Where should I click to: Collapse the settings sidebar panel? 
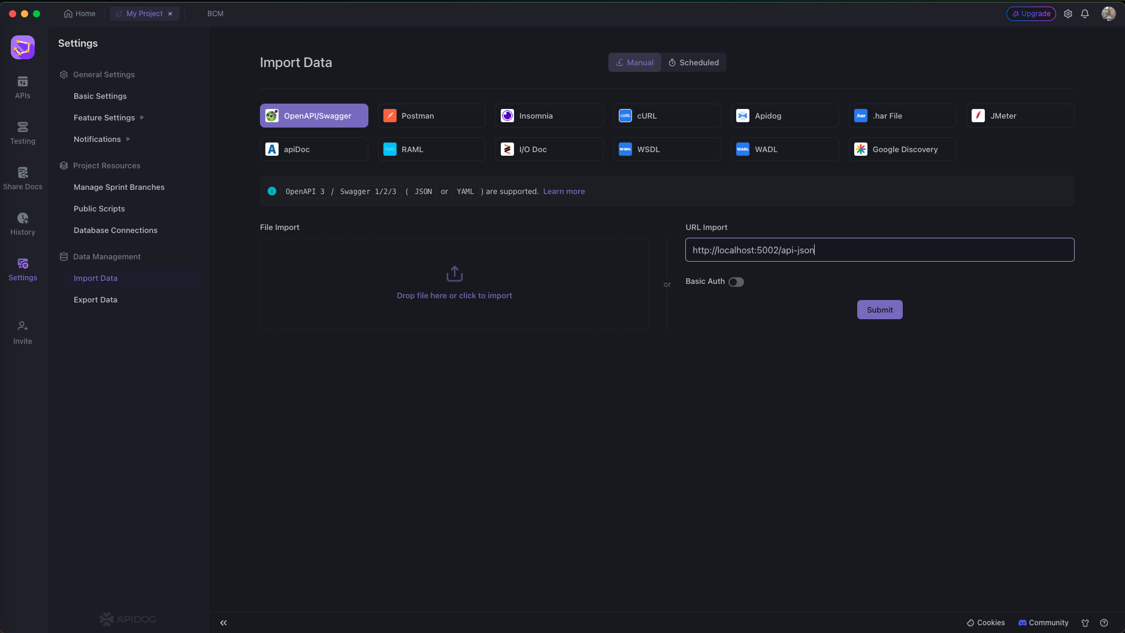coord(223,623)
